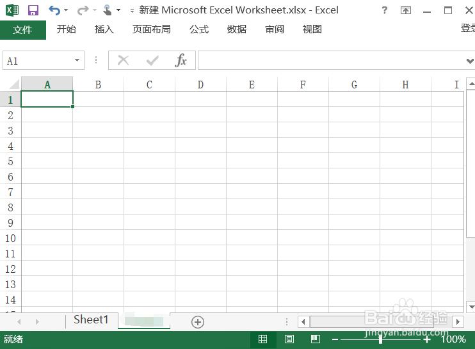Image resolution: width=475 pixels, height=349 pixels.
Task: Switch to the 开始 (Home) tab
Action: [67, 29]
